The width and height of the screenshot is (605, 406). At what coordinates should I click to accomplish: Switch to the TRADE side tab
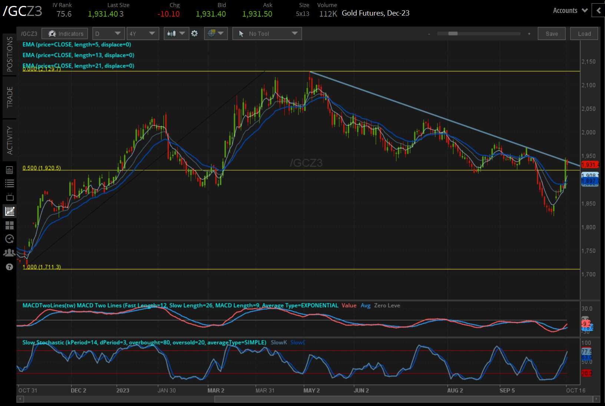10,97
